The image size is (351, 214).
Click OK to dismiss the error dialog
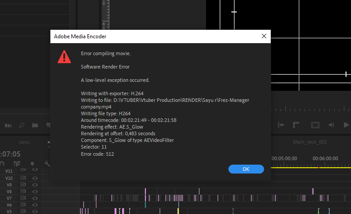246,169
